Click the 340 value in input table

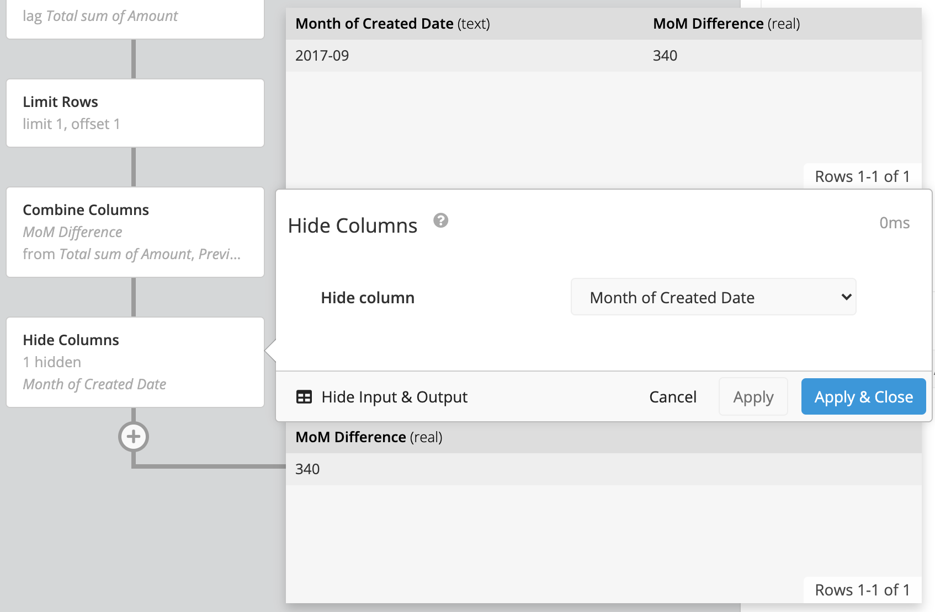pyautogui.click(x=665, y=56)
